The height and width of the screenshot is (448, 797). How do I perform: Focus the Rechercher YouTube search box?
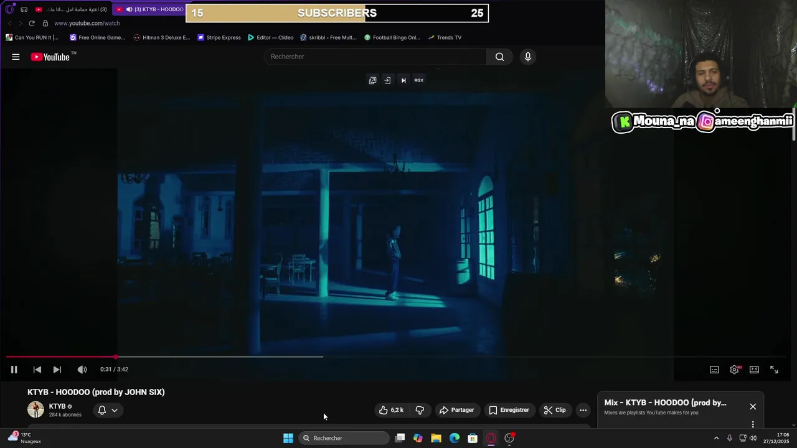(x=375, y=57)
